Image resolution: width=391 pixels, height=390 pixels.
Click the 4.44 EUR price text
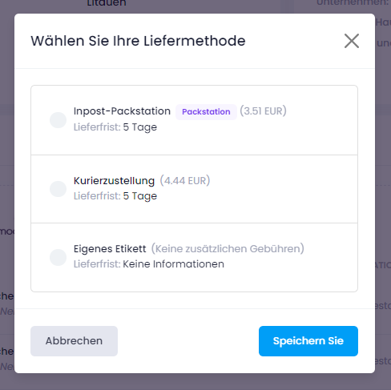[x=185, y=180]
